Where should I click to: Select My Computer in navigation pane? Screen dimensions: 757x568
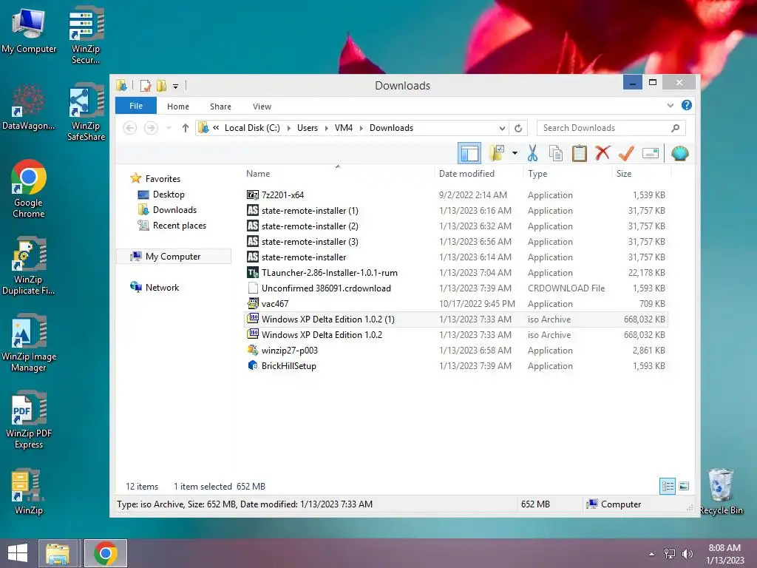(x=173, y=257)
